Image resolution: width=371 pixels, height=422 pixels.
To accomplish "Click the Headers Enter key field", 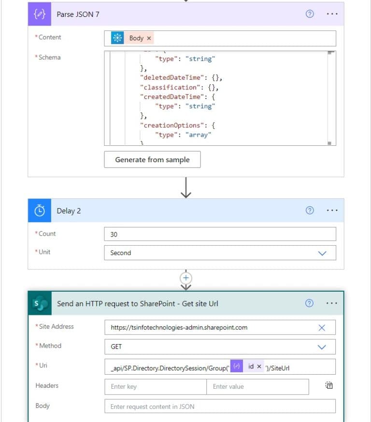I will point(156,387).
